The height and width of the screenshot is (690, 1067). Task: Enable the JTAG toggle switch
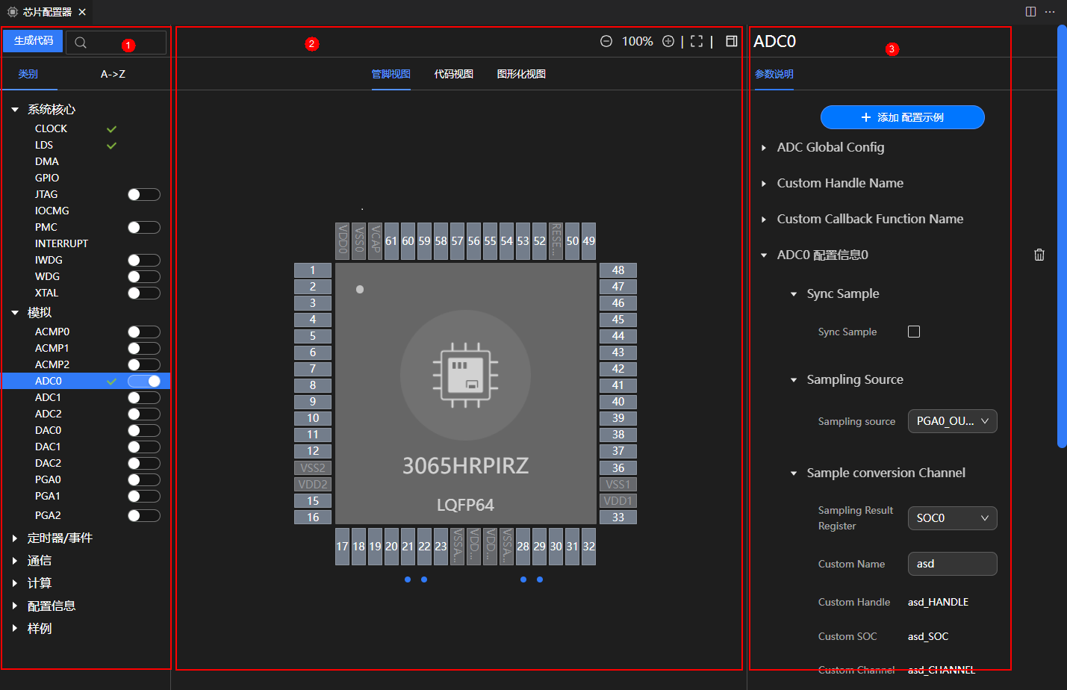[143, 195]
